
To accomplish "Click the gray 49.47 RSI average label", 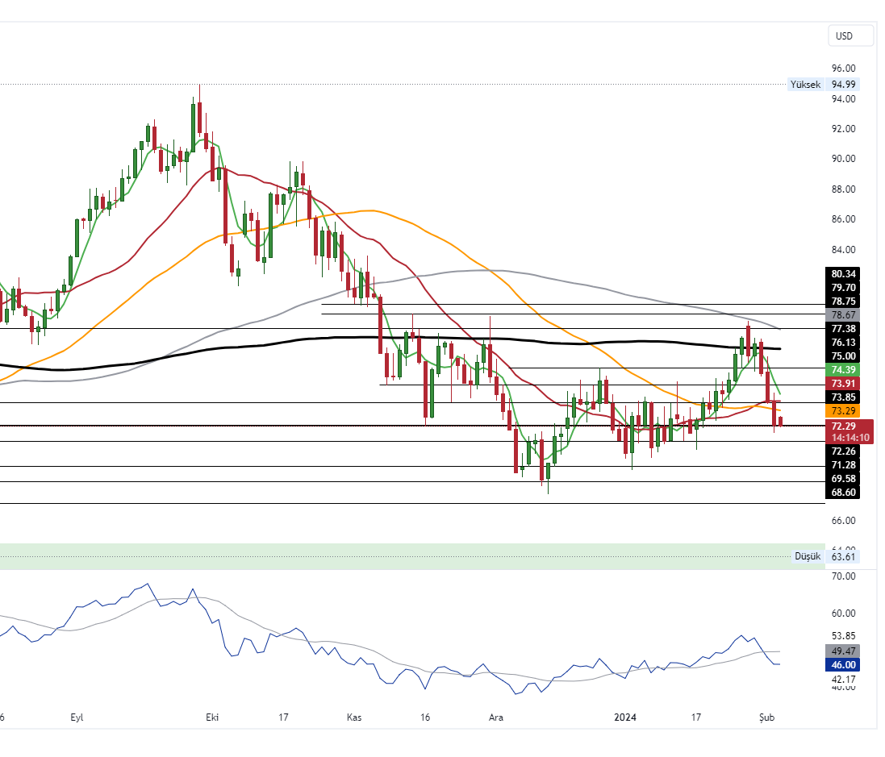I will pyautogui.click(x=843, y=651).
